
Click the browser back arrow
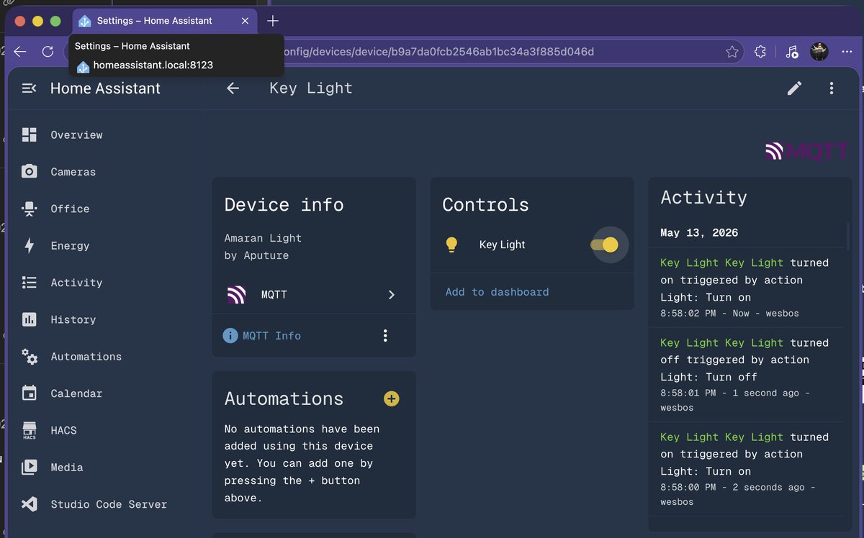(20, 52)
